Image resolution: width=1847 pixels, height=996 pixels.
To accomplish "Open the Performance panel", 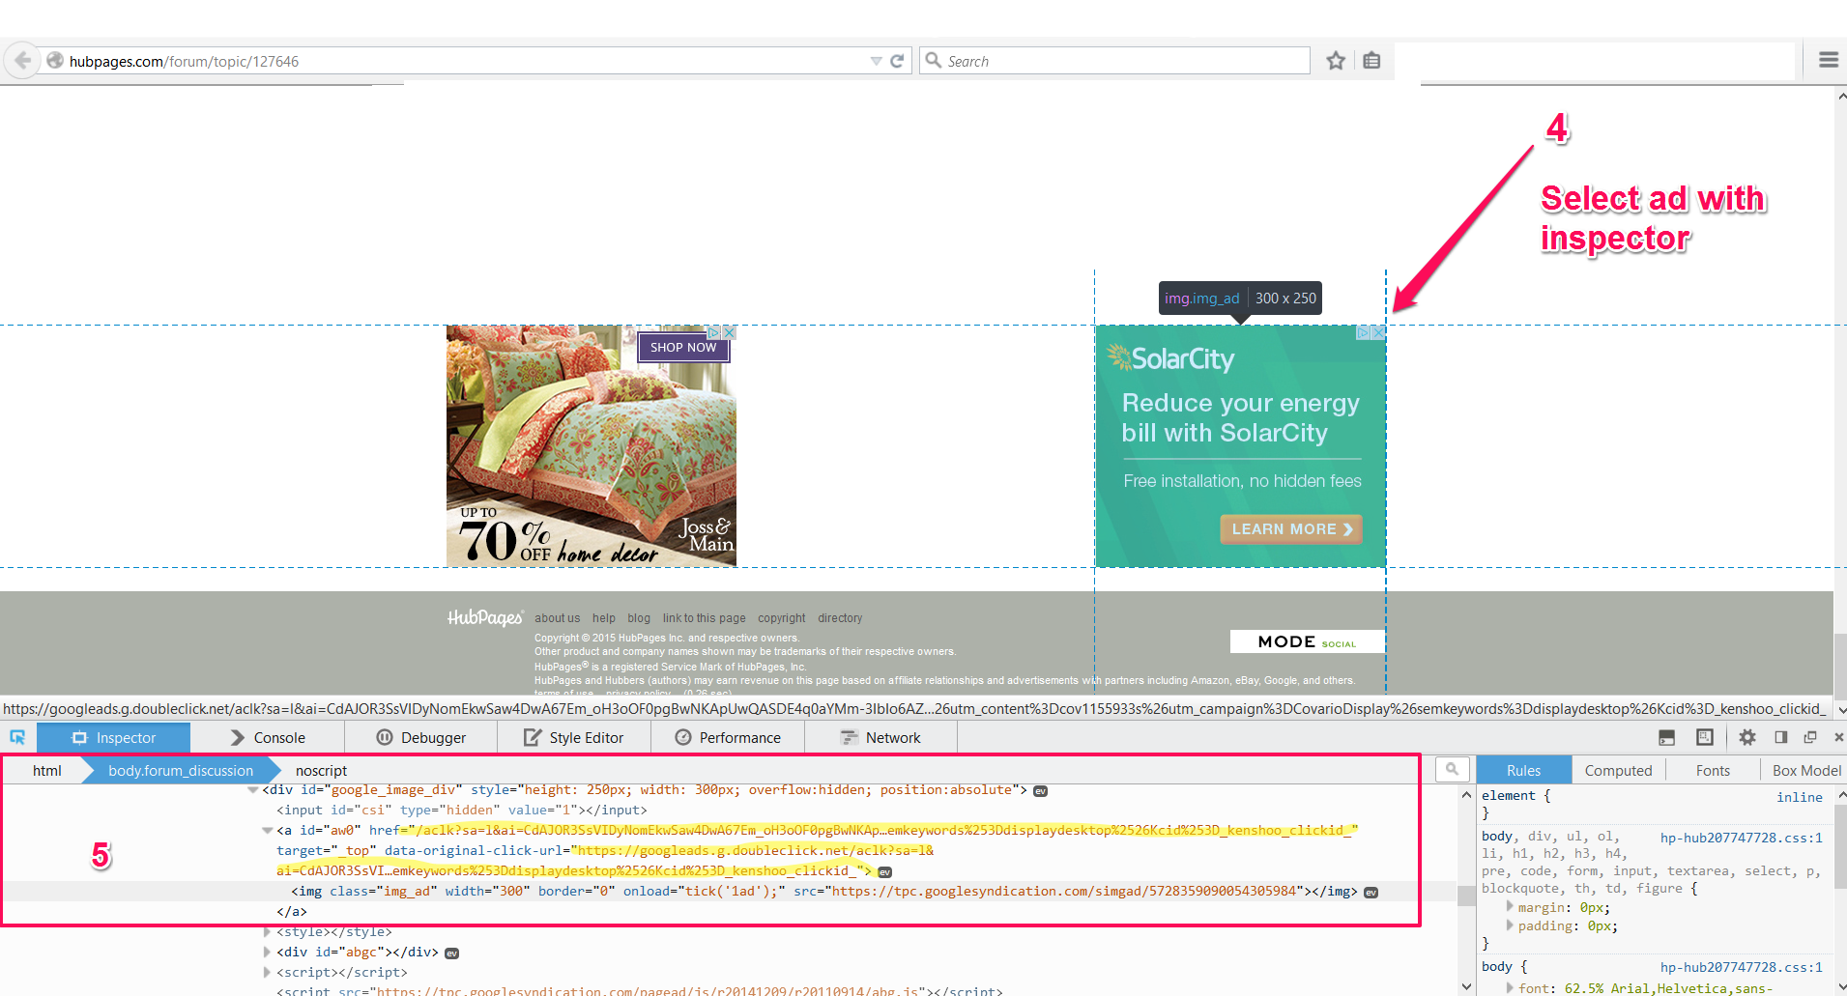I will coord(728,737).
